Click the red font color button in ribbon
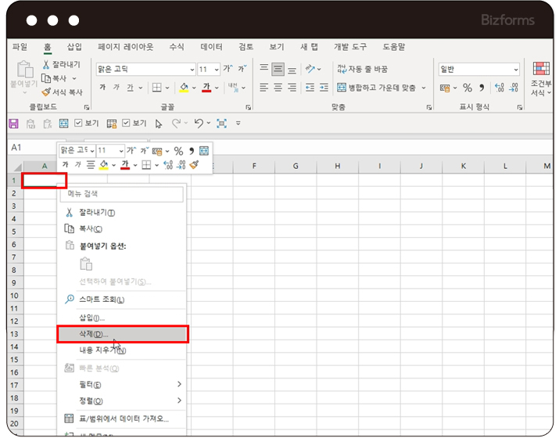Image resolution: width=559 pixels, height=438 pixels. (207, 88)
